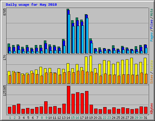This screenshot has height=121, width=155.
Task: Click day label 9 on the x-axis
Action: [x=46, y=118]
